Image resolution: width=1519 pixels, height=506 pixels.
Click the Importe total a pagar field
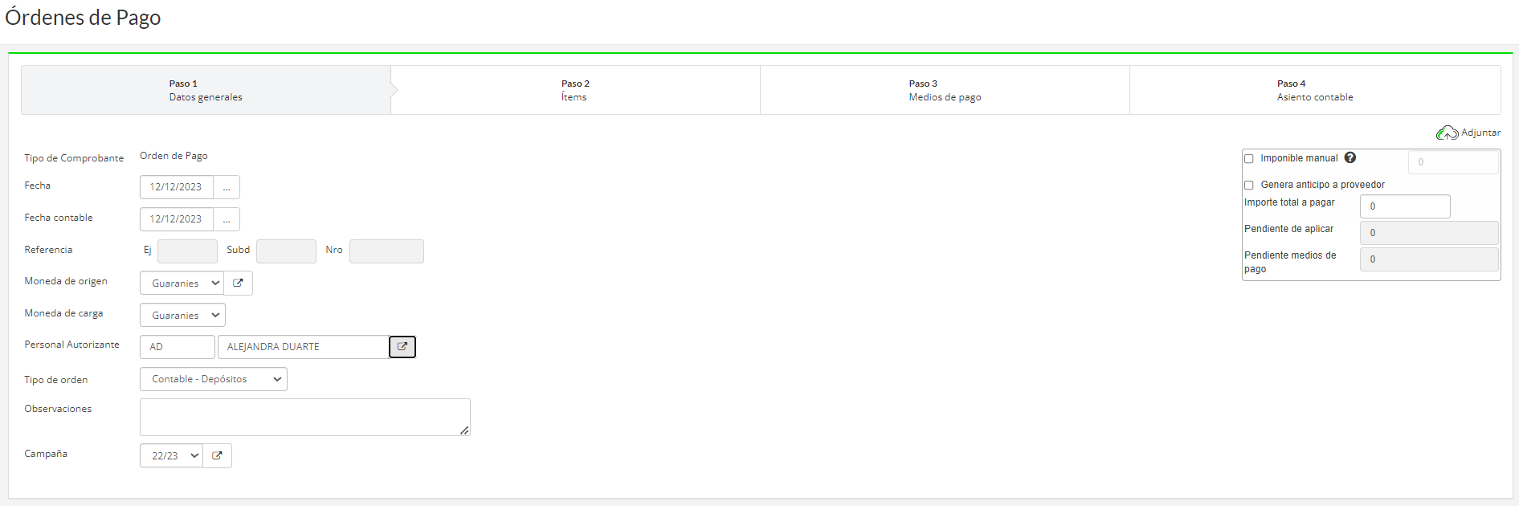1405,206
